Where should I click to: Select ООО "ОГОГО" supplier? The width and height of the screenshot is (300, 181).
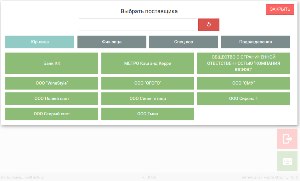point(148,83)
